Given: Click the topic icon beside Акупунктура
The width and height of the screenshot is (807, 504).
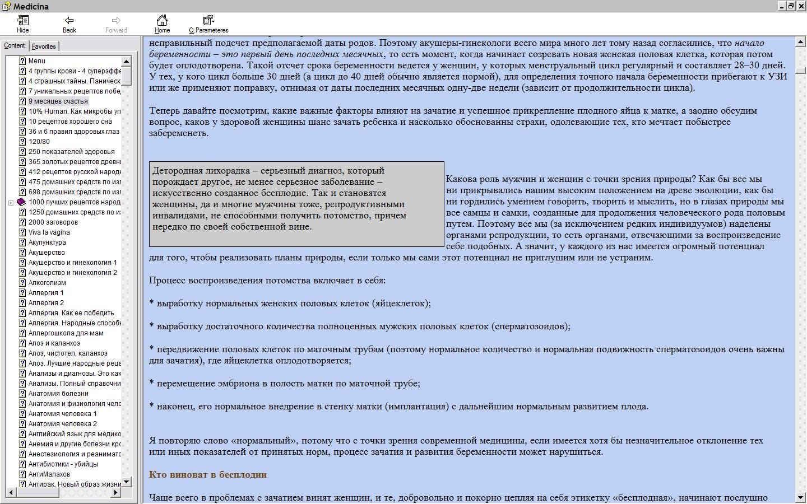Looking at the screenshot, I should point(22,242).
